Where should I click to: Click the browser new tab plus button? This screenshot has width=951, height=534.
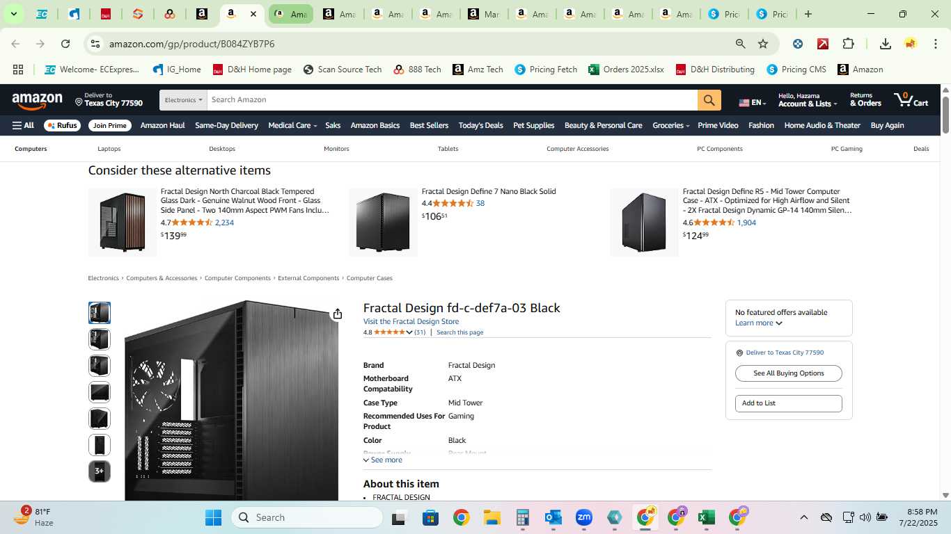pos(808,14)
